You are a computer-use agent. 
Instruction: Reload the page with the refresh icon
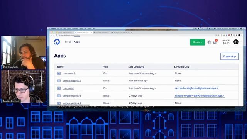[56, 35]
